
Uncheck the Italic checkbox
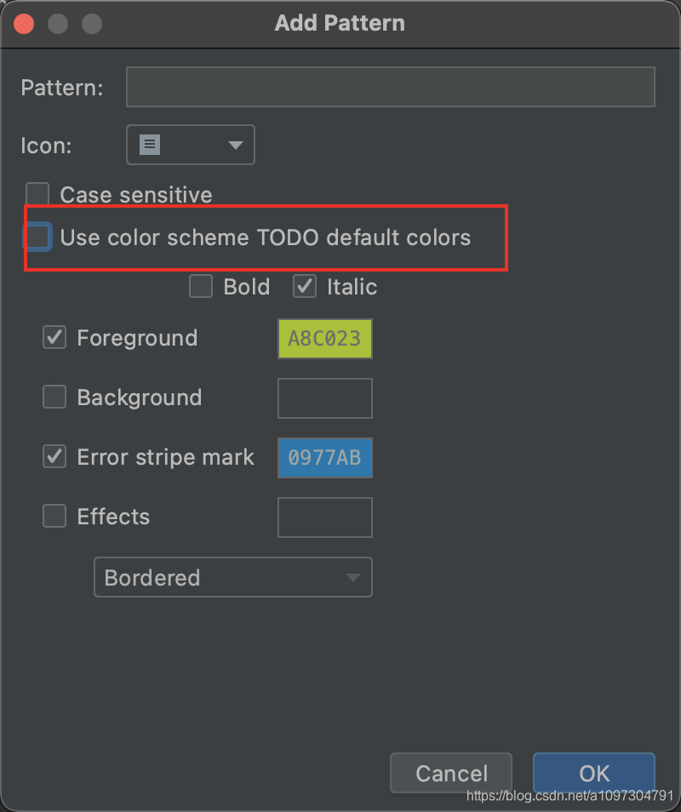(305, 286)
